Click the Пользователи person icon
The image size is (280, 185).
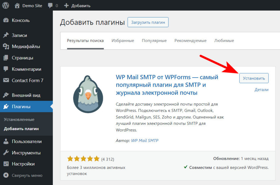6,141
